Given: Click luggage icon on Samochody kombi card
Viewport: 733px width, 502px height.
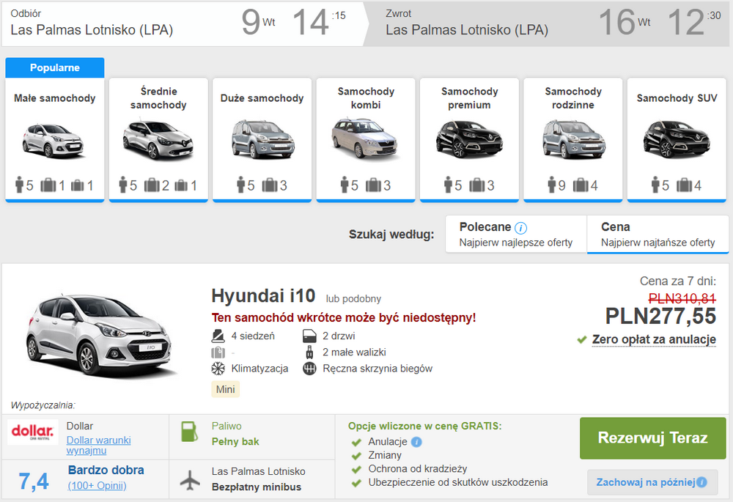Looking at the screenshot, I should point(373,185).
